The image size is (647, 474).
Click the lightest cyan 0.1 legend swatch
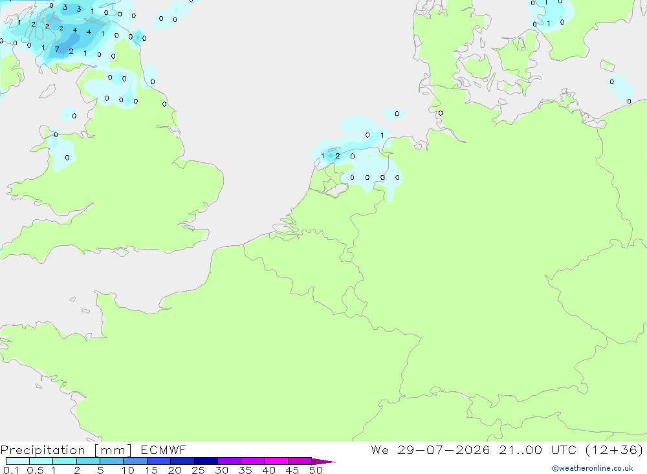17,461
